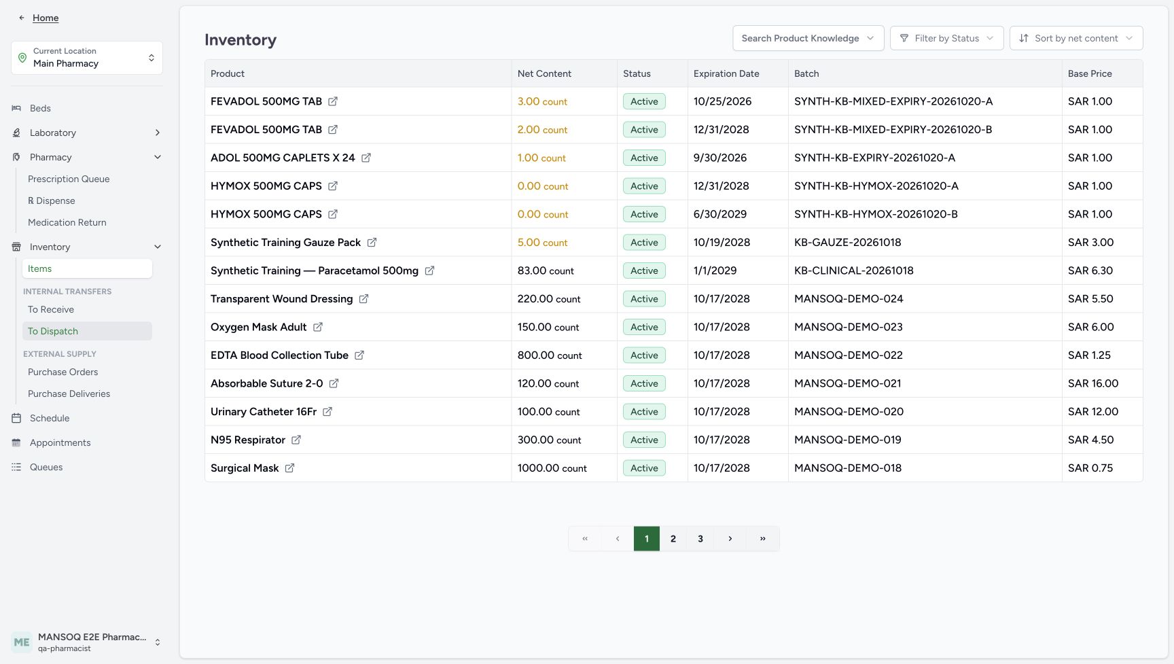Open Sort by net content dropdown
The height and width of the screenshot is (664, 1174).
pos(1076,38)
